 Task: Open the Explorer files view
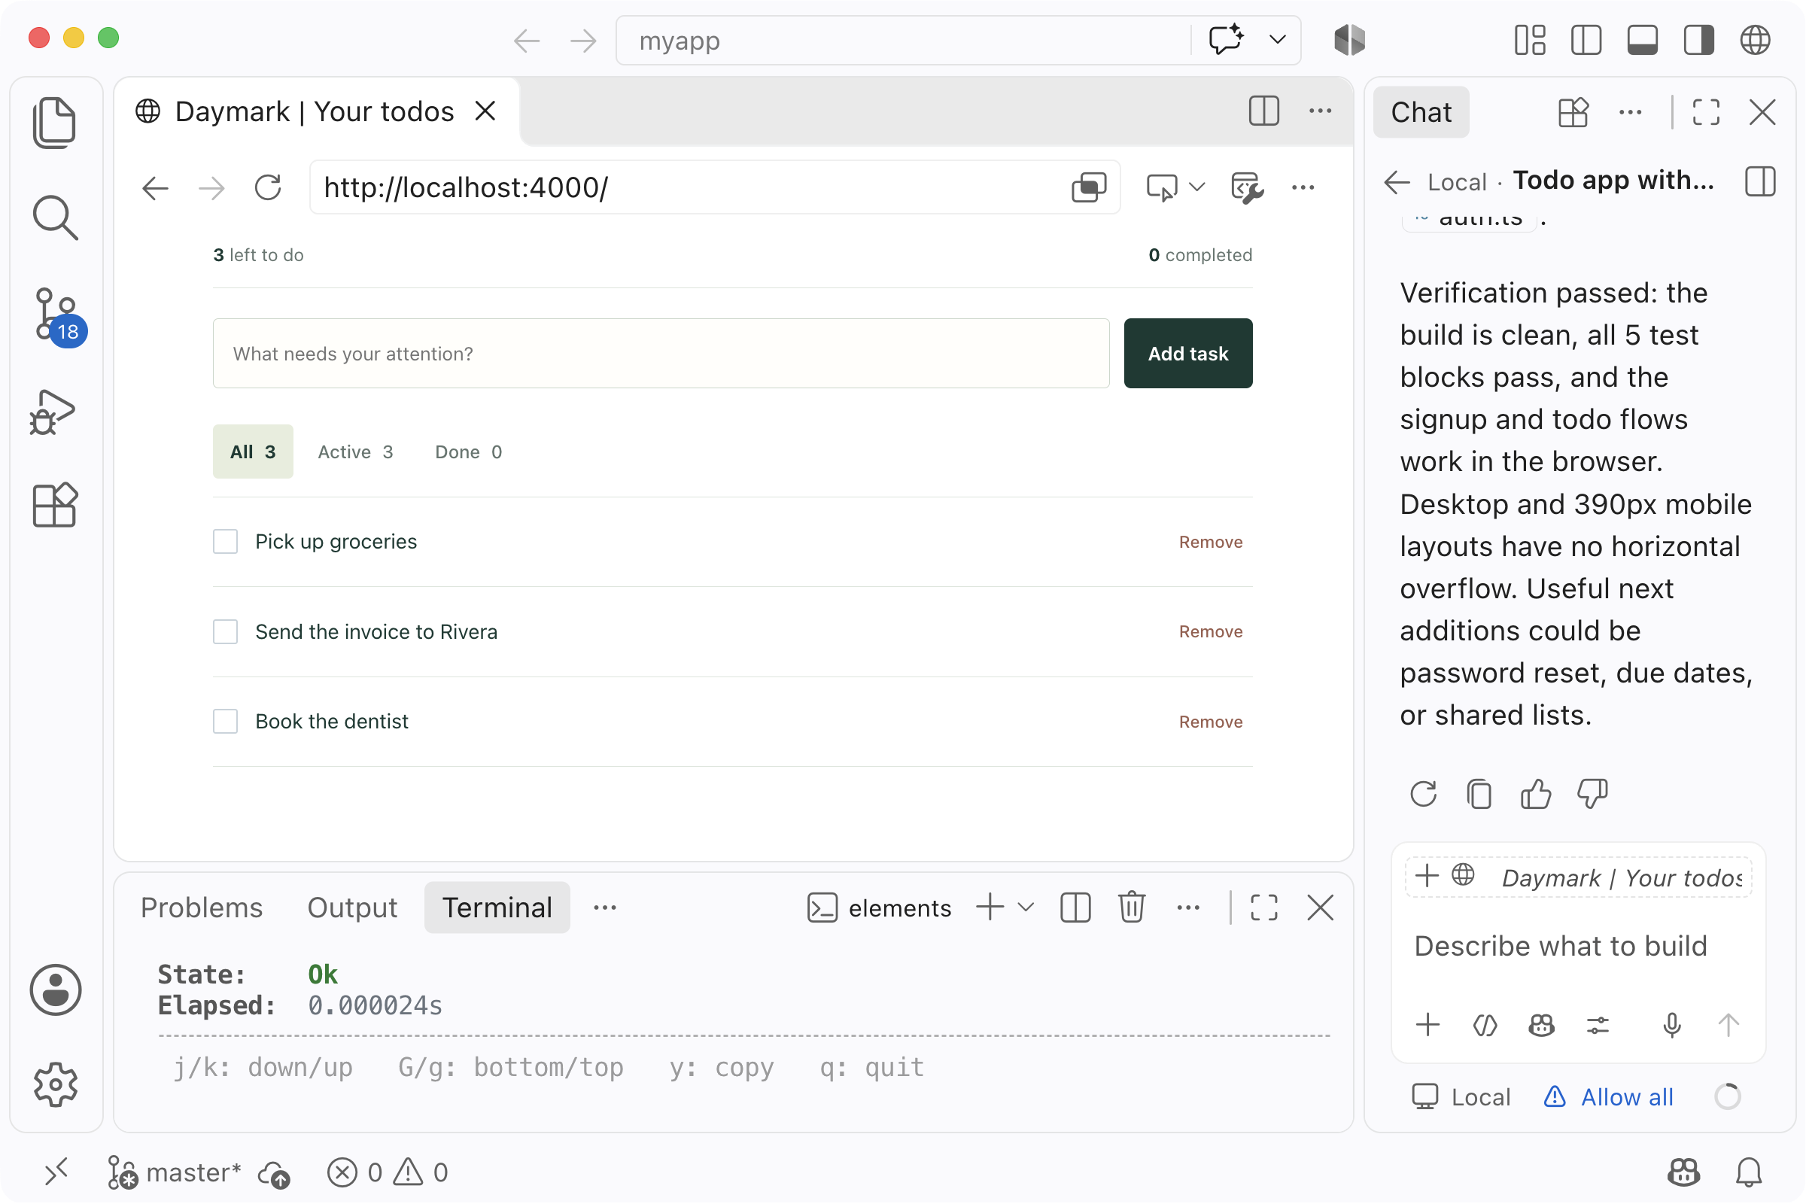[54, 123]
